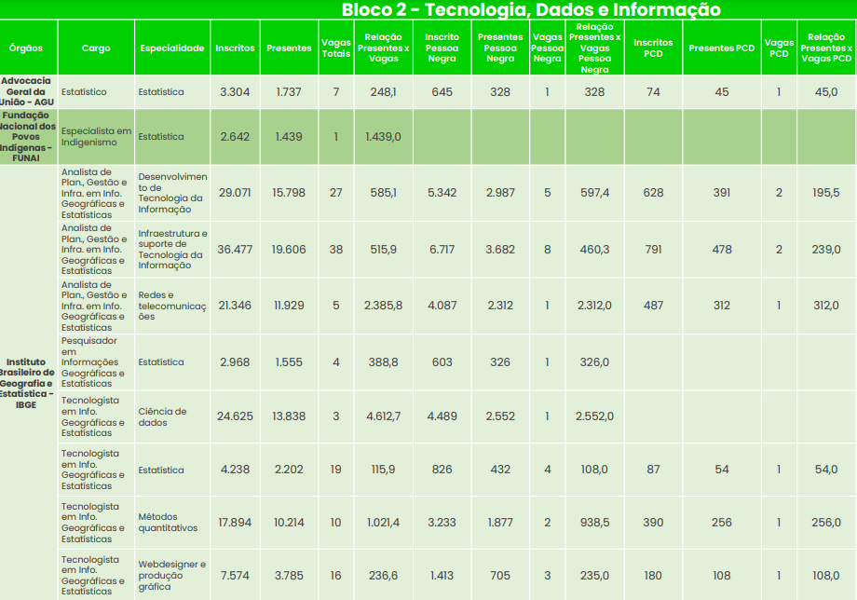The image size is (857, 600).
Task: Select the 36.477 Inscritos value
Action: tap(235, 250)
